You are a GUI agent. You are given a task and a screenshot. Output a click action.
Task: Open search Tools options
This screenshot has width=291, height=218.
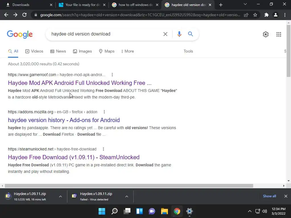[188, 51]
